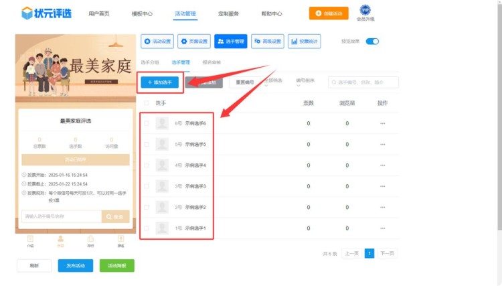Open the 编号倒序 sort dropdown
502x286 pixels.
[x=305, y=82]
